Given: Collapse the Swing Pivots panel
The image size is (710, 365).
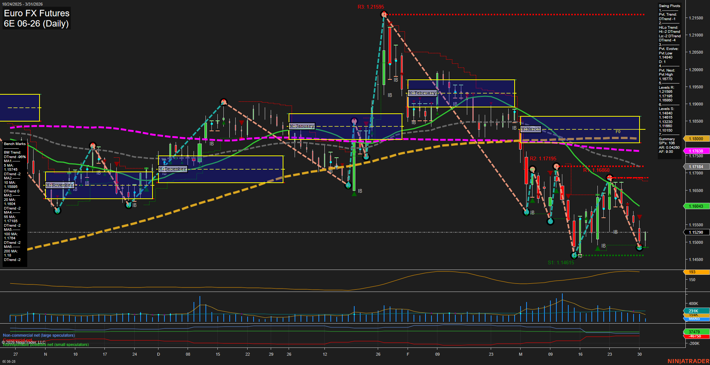Looking at the screenshot, I should coord(669,6).
